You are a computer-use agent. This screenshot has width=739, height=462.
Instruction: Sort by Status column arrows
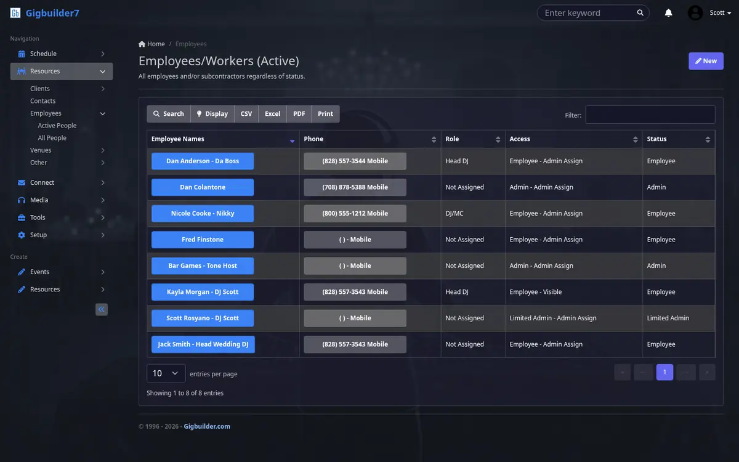(x=708, y=139)
